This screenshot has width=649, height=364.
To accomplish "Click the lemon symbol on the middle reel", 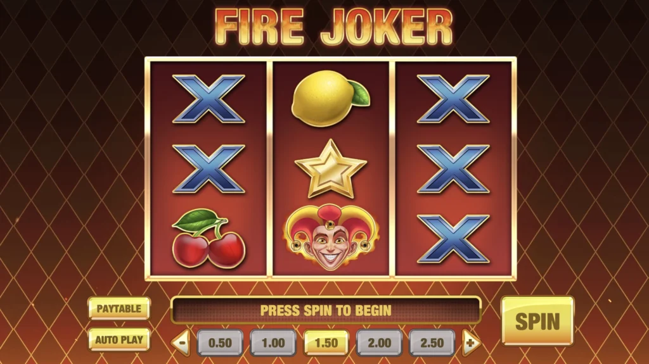I will click(x=330, y=99).
